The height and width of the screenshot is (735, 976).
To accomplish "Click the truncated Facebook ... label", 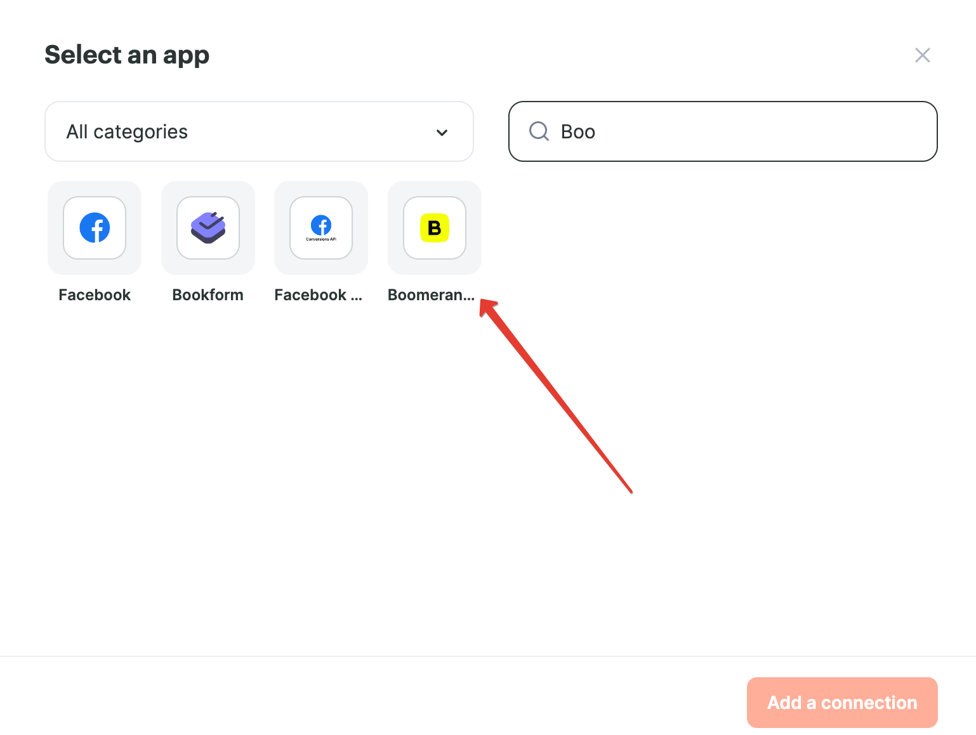I will click(x=319, y=295).
